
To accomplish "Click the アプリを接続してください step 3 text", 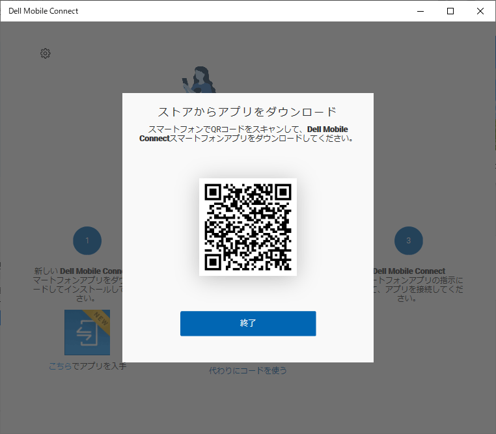I will pyautogui.click(x=417, y=284).
